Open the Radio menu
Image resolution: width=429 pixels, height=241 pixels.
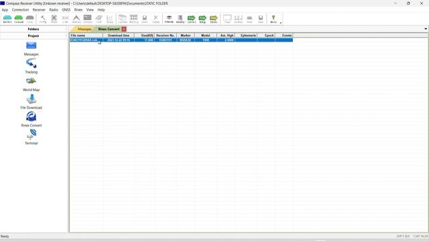pyautogui.click(x=54, y=9)
